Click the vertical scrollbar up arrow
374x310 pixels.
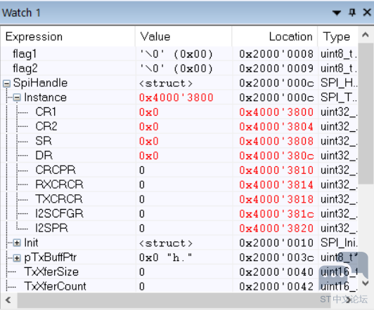(366, 35)
